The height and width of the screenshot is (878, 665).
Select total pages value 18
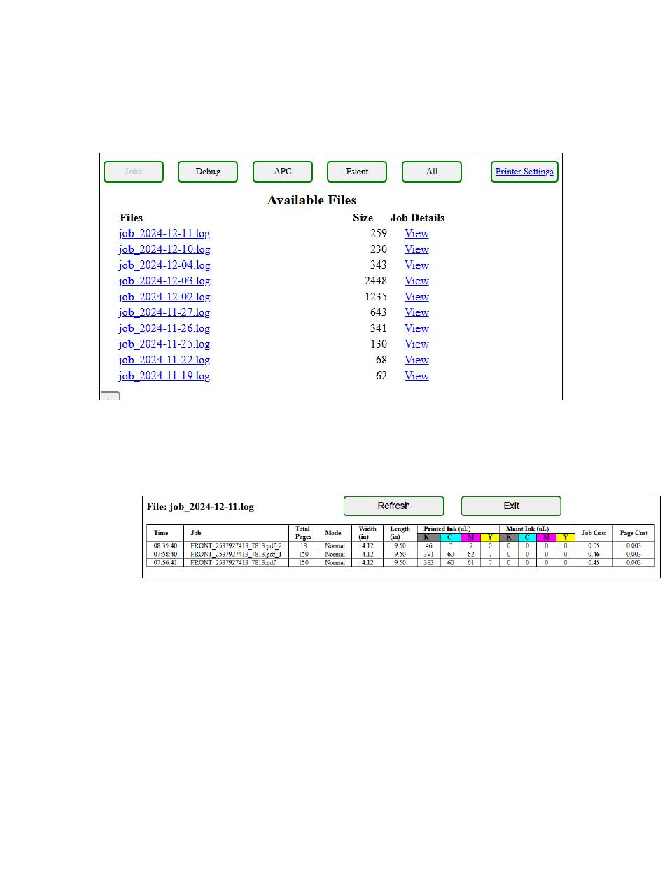tap(303, 546)
